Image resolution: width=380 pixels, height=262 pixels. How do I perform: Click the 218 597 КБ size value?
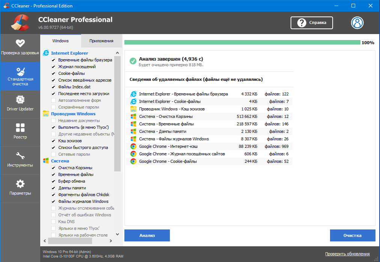(247, 124)
